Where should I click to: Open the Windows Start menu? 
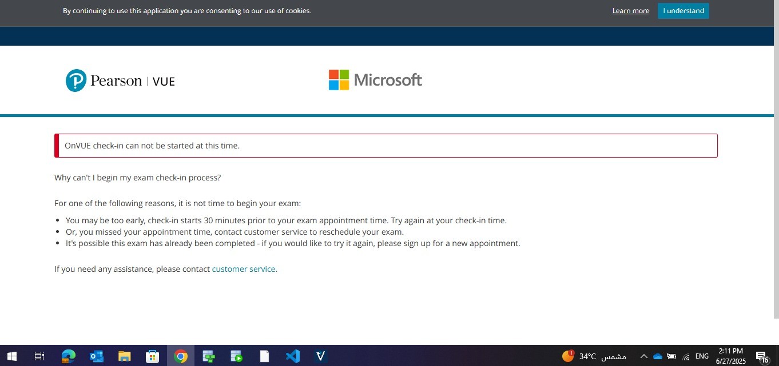[x=11, y=356]
